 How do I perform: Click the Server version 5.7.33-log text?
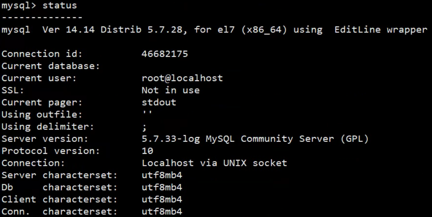click(171, 139)
